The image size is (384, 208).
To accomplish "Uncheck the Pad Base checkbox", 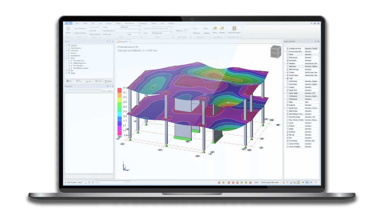I will 287,132.
